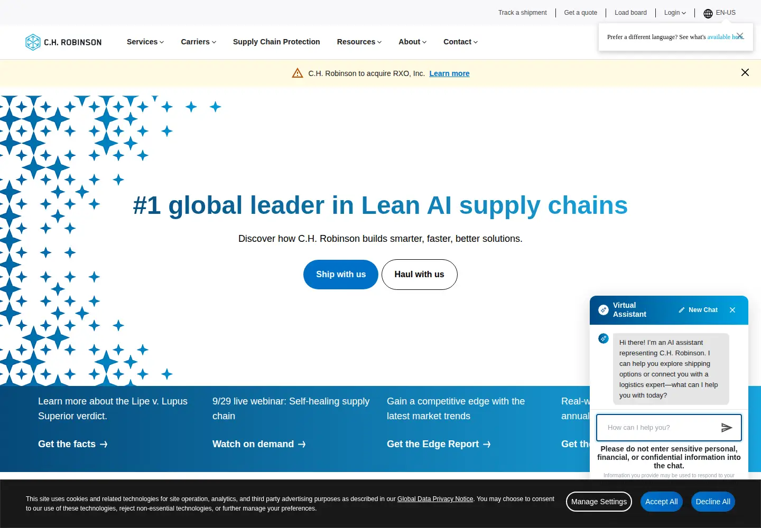The height and width of the screenshot is (528, 761).
Task: Accept All cookies
Action: [x=662, y=502]
